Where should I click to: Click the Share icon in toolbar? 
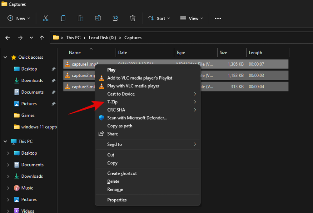coord(115,18)
